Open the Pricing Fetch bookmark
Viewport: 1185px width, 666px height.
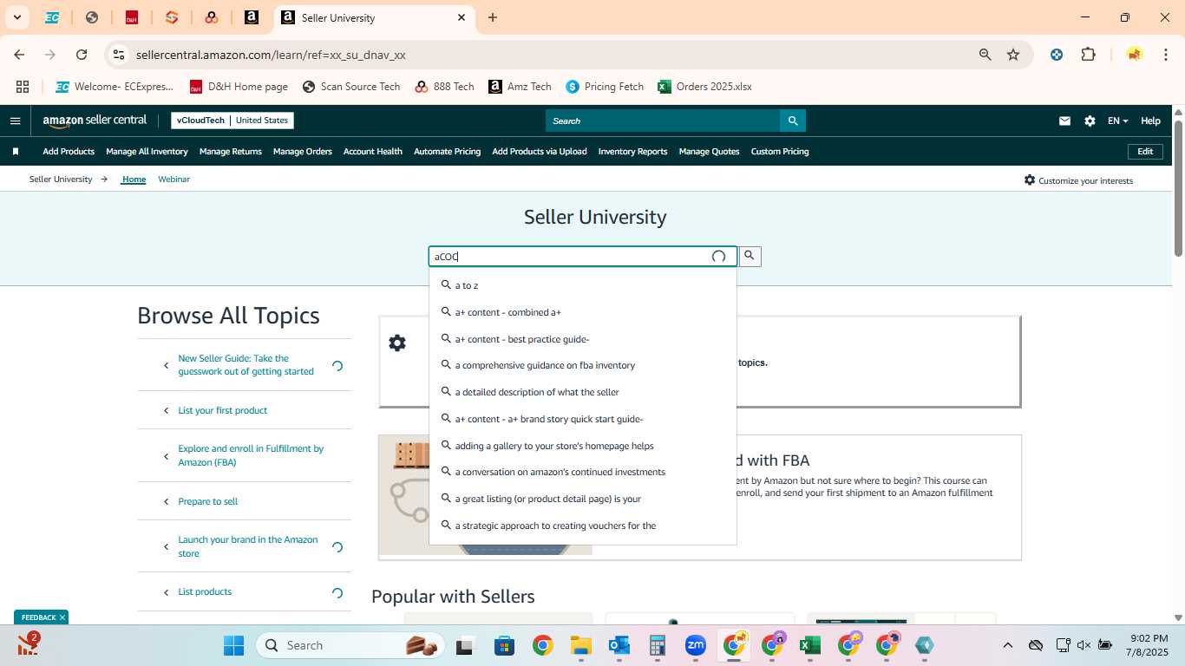(x=605, y=87)
